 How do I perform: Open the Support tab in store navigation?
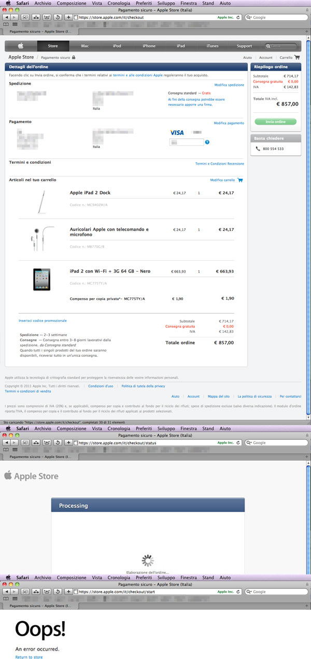tap(244, 46)
